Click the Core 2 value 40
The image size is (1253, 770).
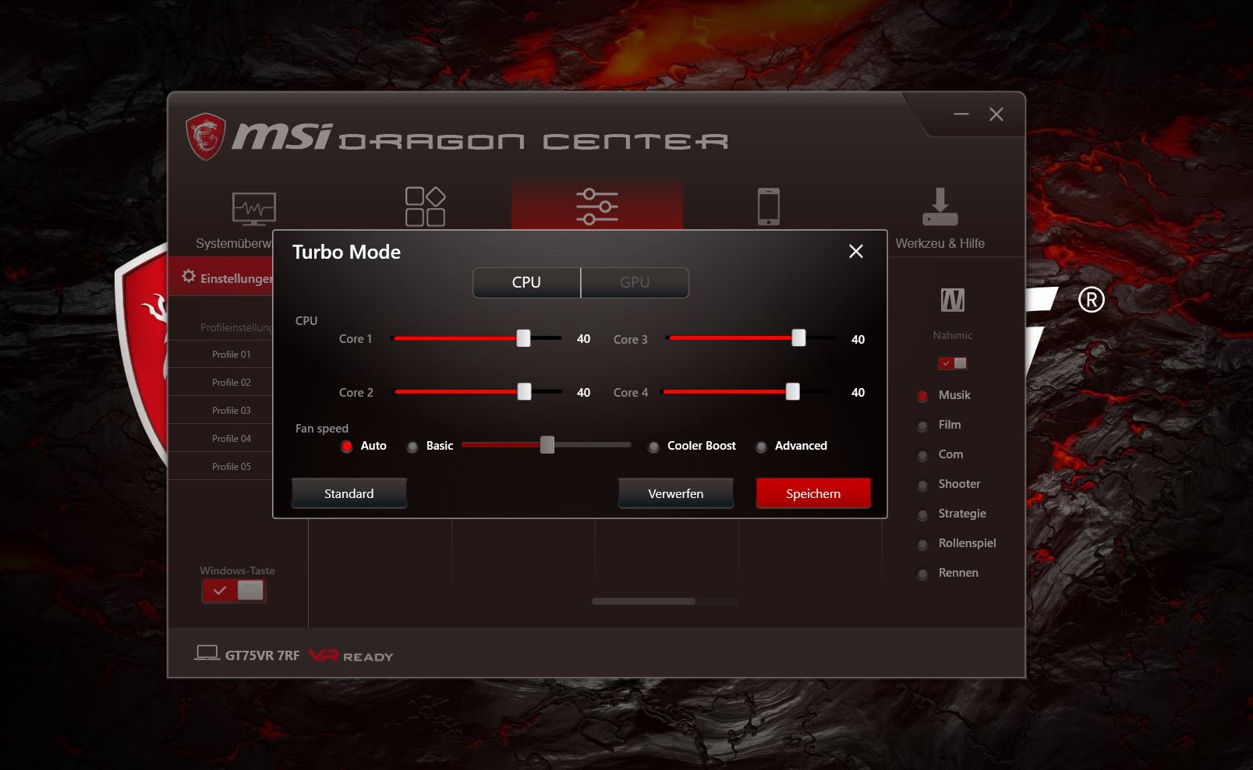583,393
